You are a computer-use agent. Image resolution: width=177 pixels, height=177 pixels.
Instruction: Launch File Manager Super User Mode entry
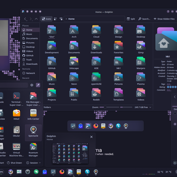click(x=33, y=99)
